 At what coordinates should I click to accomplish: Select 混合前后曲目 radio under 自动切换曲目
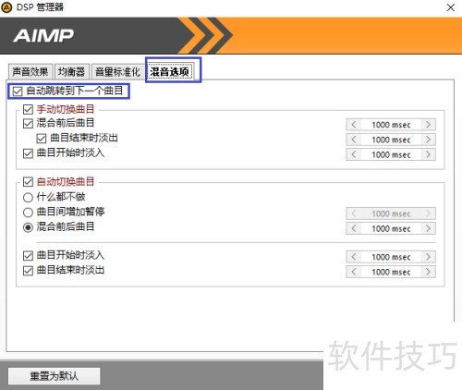[28, 227]
